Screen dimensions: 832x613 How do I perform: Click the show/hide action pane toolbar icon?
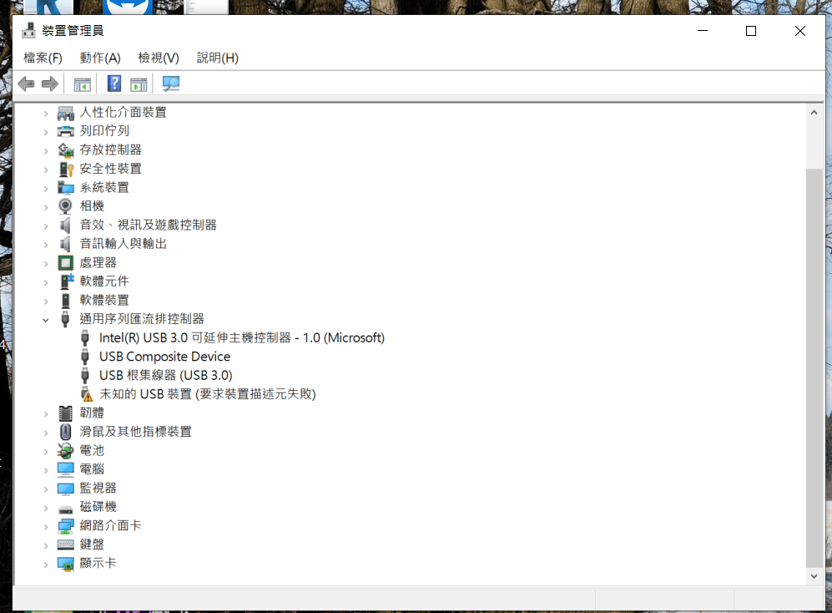139,84
